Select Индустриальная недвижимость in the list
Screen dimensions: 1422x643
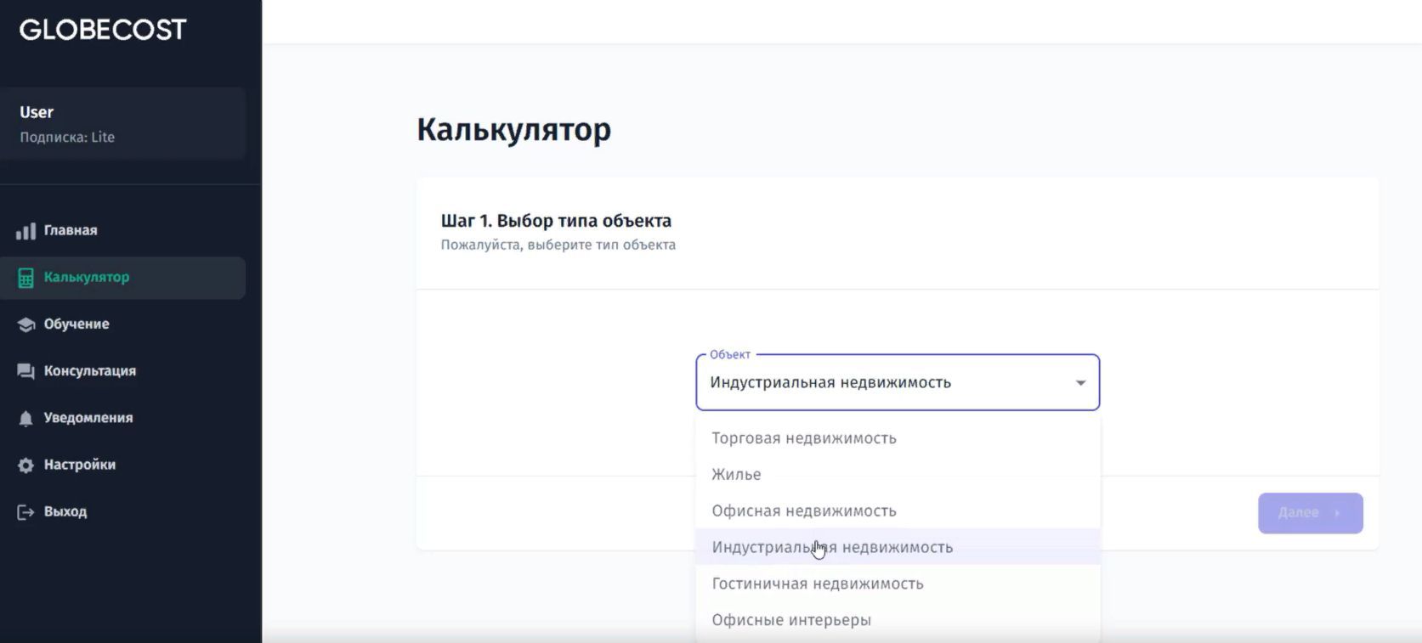click(x=898, y=547)
